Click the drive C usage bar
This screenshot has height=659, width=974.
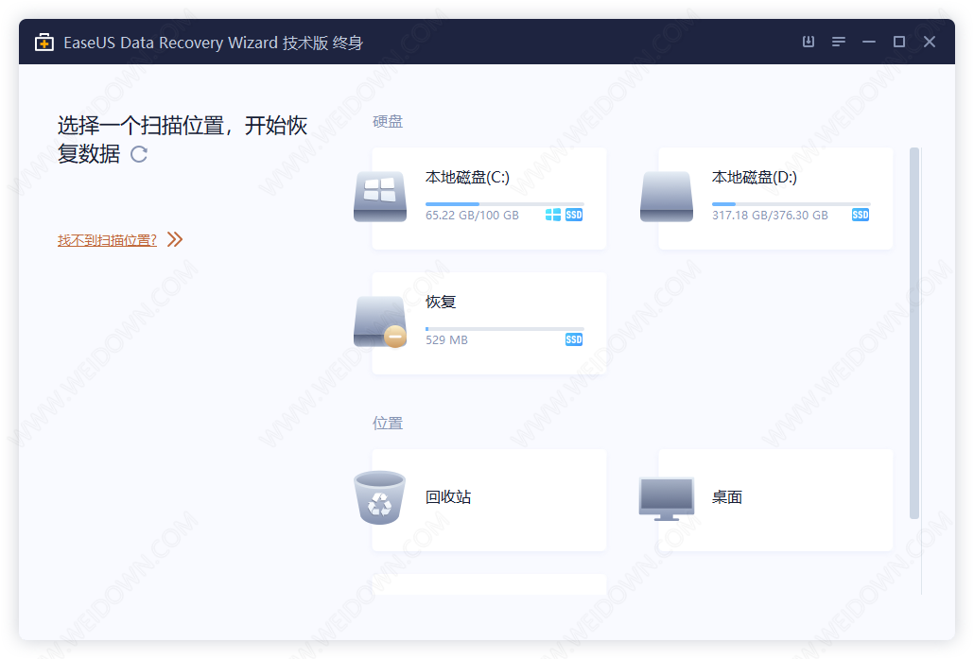tap(504, 203)
